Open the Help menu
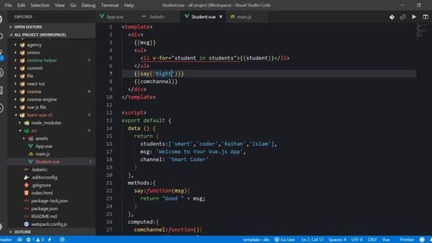 click(x=129, y=5)
